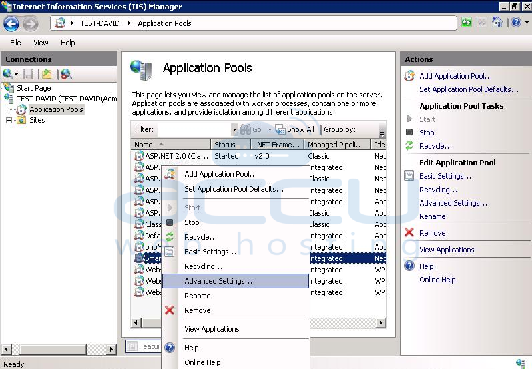Click the Started status of ASP.NET 2.0 row
Viewport: 532px width, 369px height.
(x=226, y=156)
